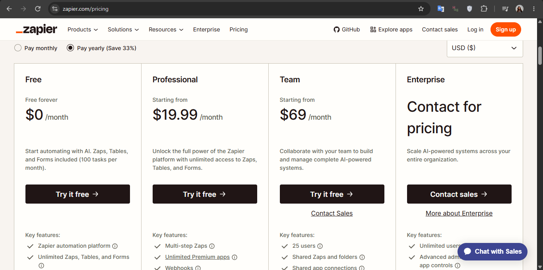Open the Pricing nav item
Viewport: 543px width, 270px height.
click(x=239, y=29)
